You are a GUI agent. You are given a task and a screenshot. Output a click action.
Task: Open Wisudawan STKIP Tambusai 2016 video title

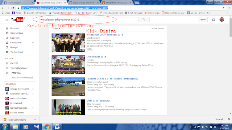click(x=105, y=35)
